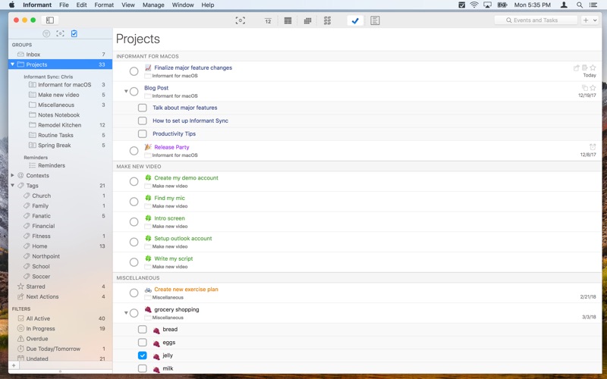The height and width of the screenshot is (379, 607).
Task: Toggle the sidebar panel icon
Action: click(x=50, y=20)
